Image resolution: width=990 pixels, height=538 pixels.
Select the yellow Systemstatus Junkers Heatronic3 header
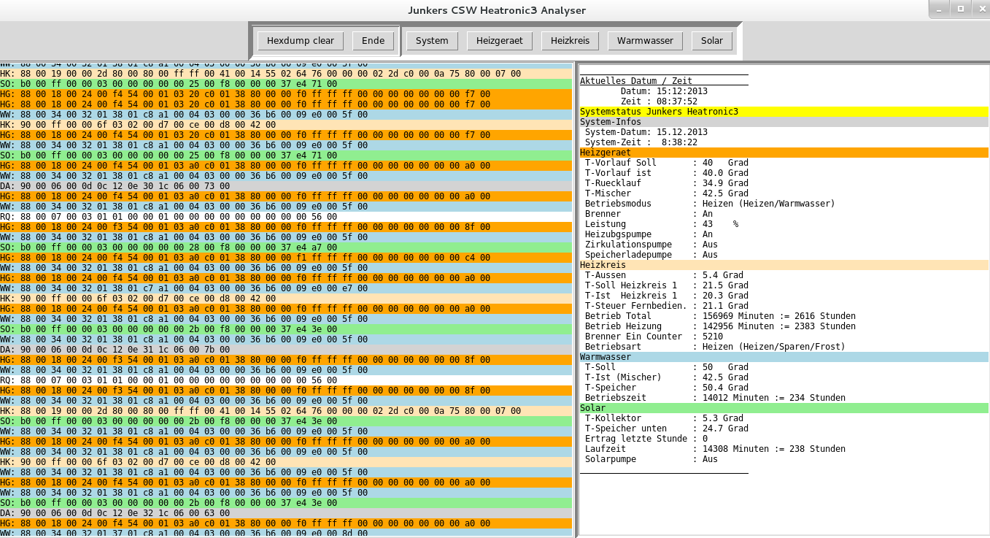pyautogui.click(x=784, y=112)
